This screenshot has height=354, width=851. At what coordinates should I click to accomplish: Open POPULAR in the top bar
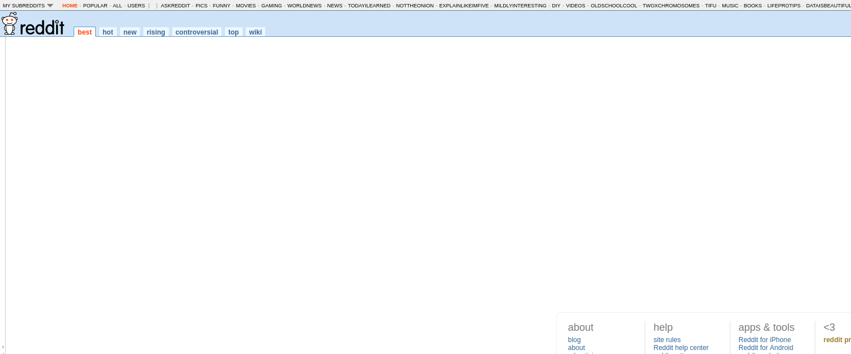[x=95, y=6]
